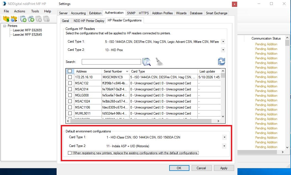Image resolution: width=291 pixels, height=175 pixels.
Task: Toggle the select-all checkbox in Address header
Action: click(70, 71)
